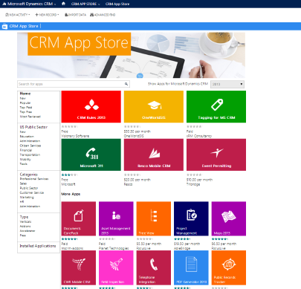Select Public Sector under Categories

(x=29, y=188)
